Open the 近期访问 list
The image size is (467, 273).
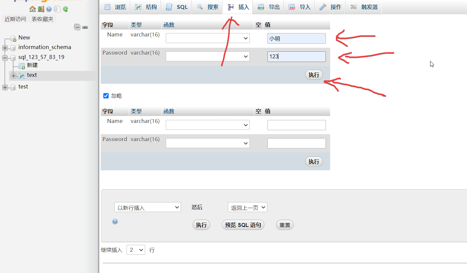click(15, 19)
